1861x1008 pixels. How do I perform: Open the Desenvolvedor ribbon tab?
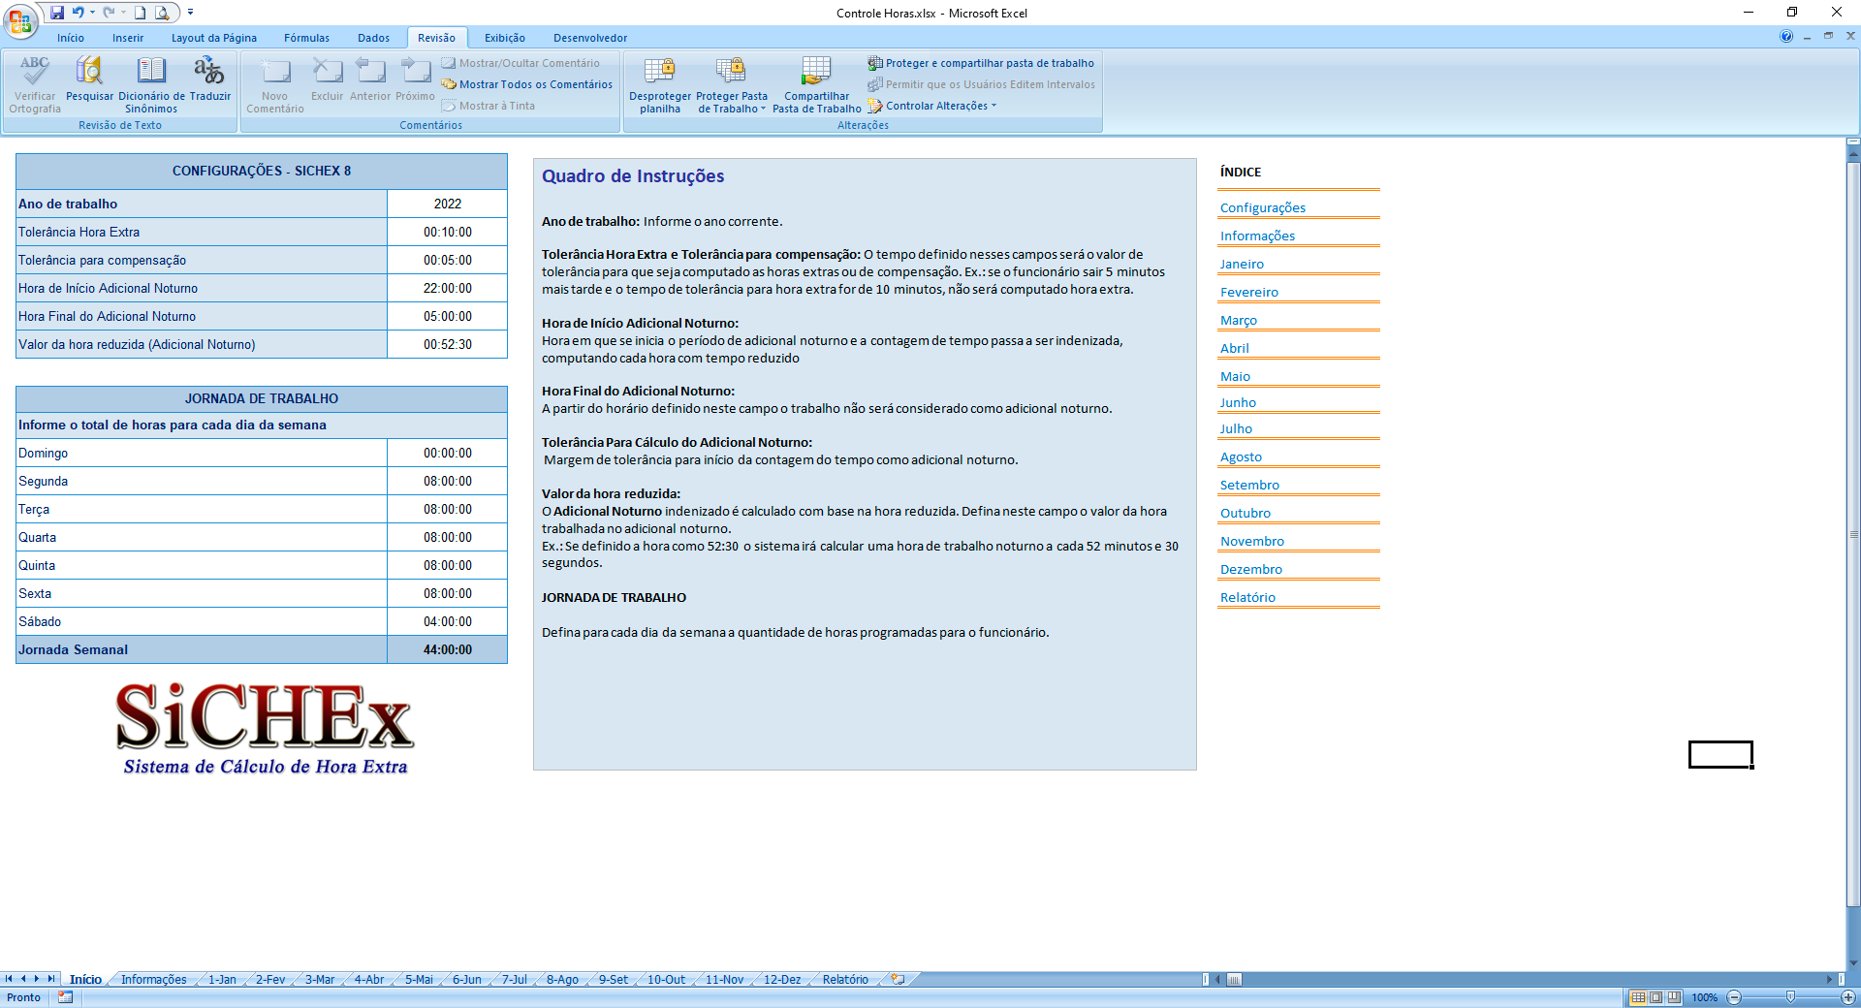(590, 38)
